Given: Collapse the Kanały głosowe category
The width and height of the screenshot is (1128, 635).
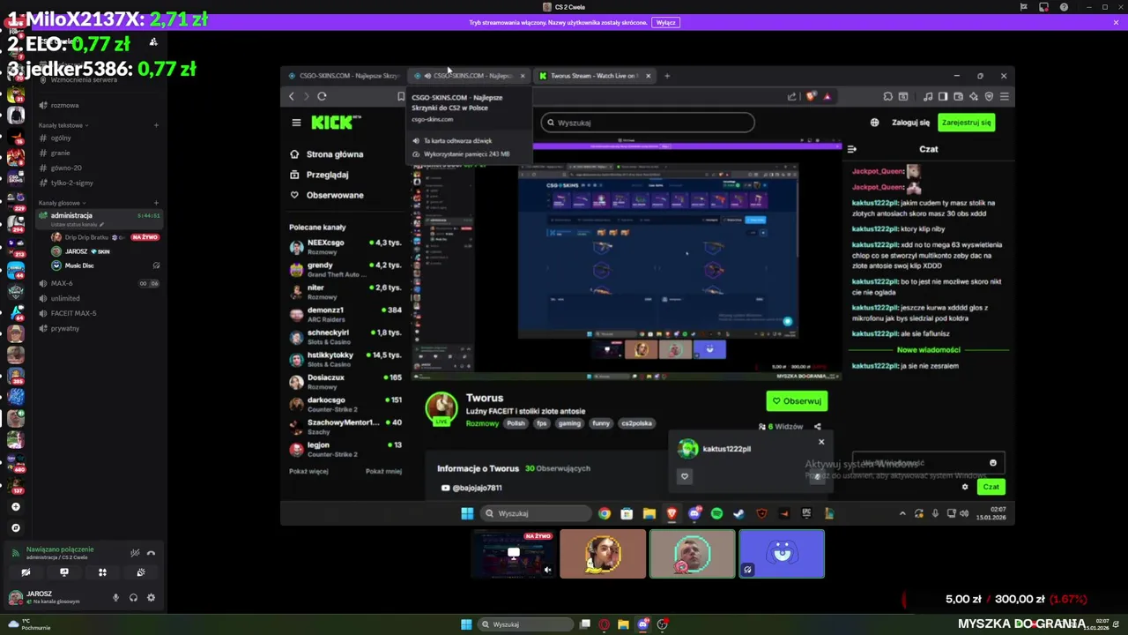Looking at the screenshot, I should click(62, 203).
